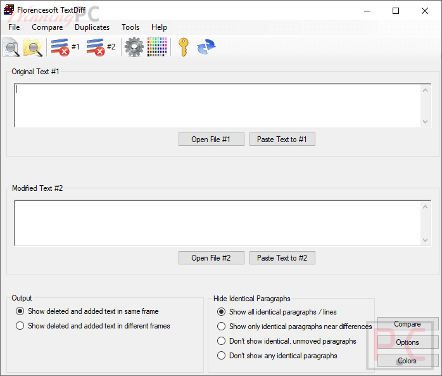The image size is (442, 376).
Task: Click the compare files magnifier icon
Action: (x=11, y=47)
